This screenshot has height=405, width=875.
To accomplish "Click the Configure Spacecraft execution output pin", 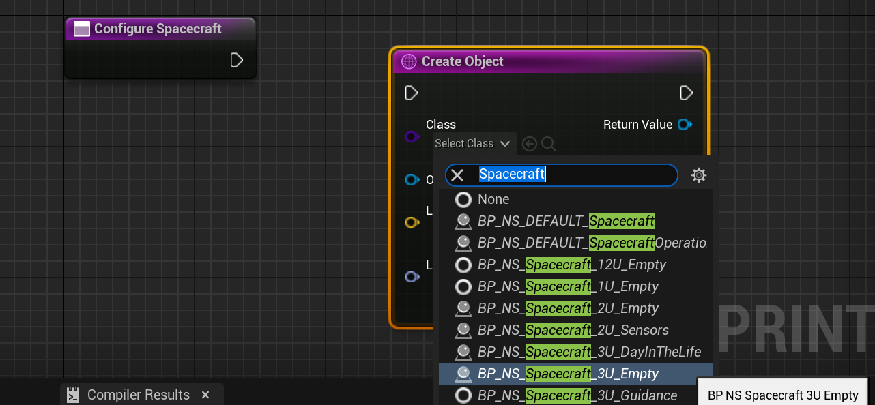I will tap(236, 60).
